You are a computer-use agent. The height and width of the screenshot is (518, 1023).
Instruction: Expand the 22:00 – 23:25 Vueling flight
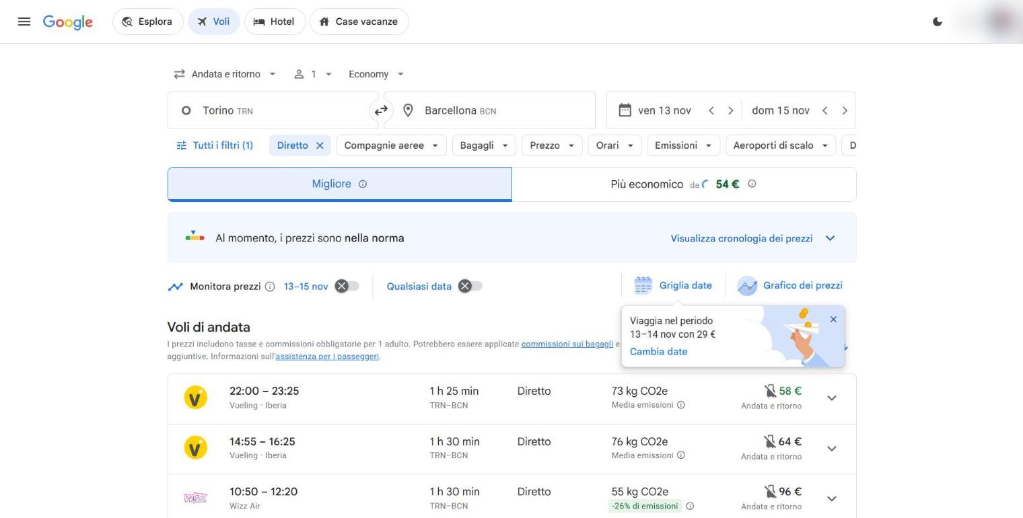click(832, 398)
